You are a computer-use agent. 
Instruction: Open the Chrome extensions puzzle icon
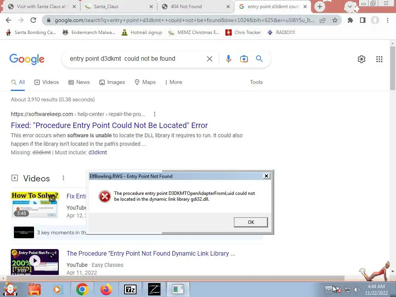click(x=350, y=20)
